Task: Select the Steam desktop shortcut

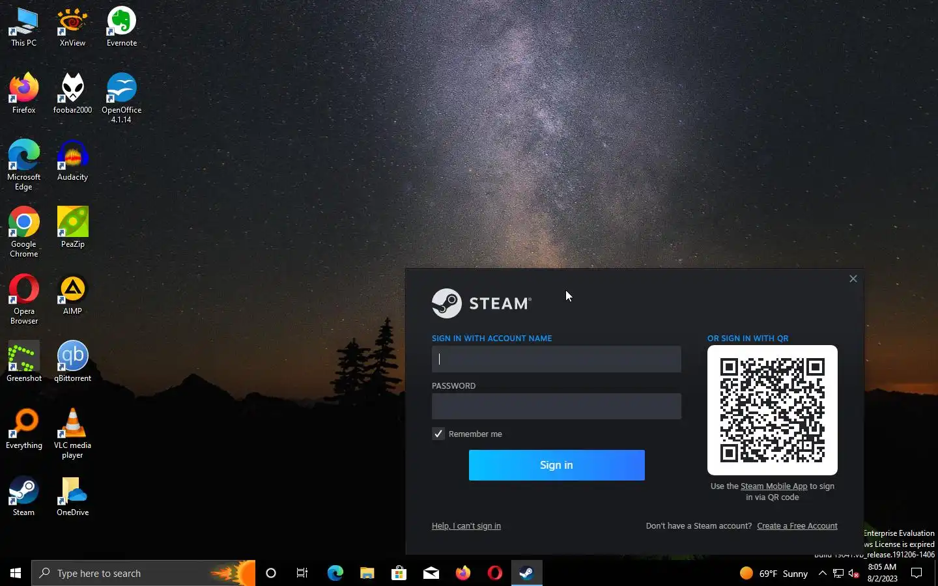Action: (x=23, y=496)
